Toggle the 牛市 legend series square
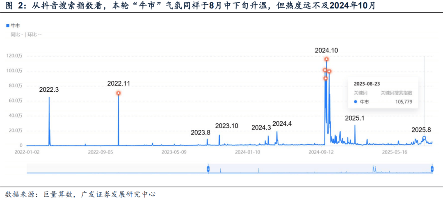Screen dimensions: 443x198 click(8, 25)
